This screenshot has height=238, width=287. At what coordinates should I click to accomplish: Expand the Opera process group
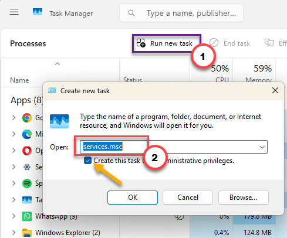pyautogui.click(x=14, y=151)
